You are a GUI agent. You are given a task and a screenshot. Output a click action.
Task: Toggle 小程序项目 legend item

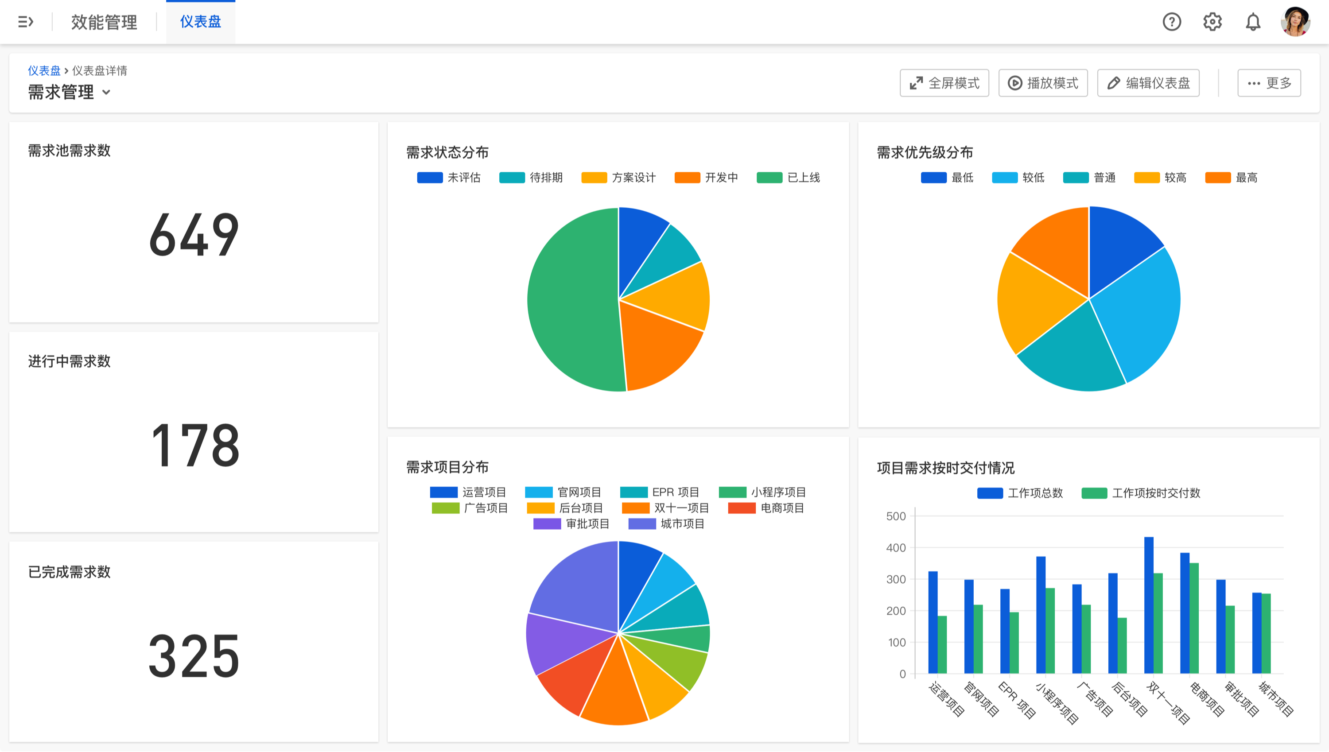[762, 492]
